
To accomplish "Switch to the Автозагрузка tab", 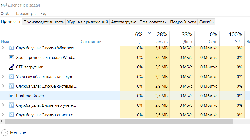I will (x=124, y=22).
